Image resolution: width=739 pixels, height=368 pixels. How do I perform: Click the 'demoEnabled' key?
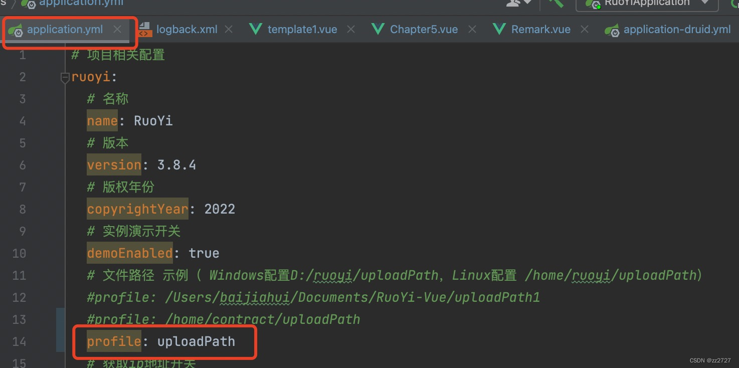[129, 253]
